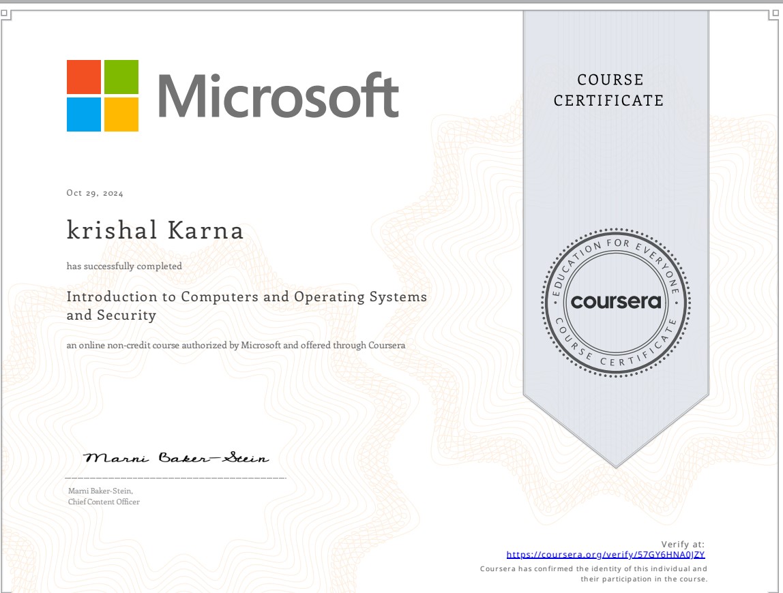Click the Microsoft four-square logo

click(x=102, y=95)
